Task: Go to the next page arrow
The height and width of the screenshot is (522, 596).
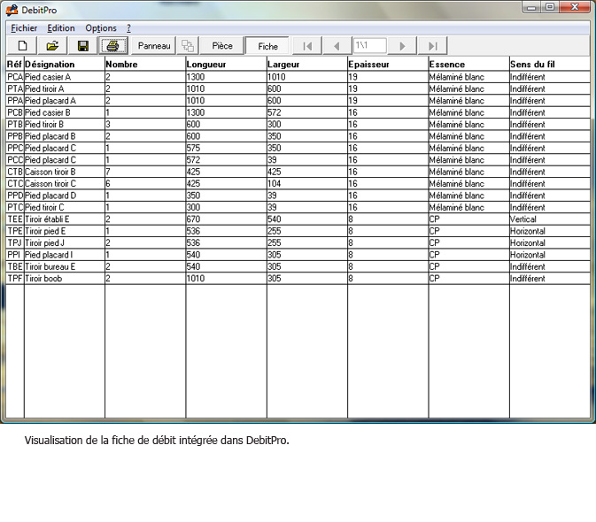Action: click(403, 46)
